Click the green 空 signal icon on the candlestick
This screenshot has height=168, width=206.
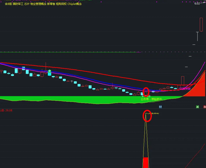tap(49, 71)
